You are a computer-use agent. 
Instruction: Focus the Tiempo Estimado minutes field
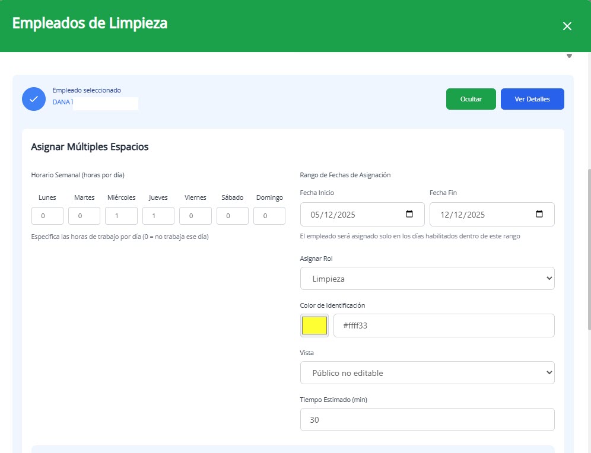[x=427, y=420]
